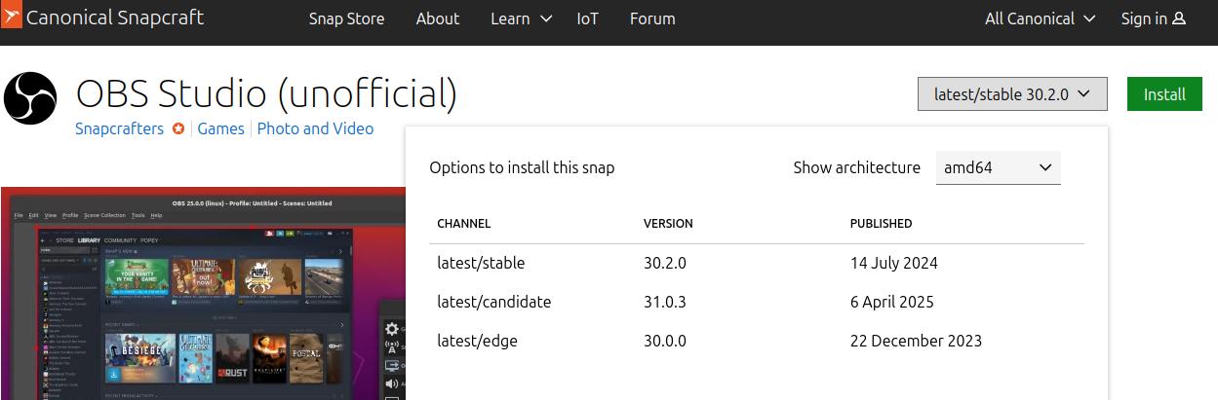Expand the Learn menu
The image size is (1218, 400).
(521, 18)
